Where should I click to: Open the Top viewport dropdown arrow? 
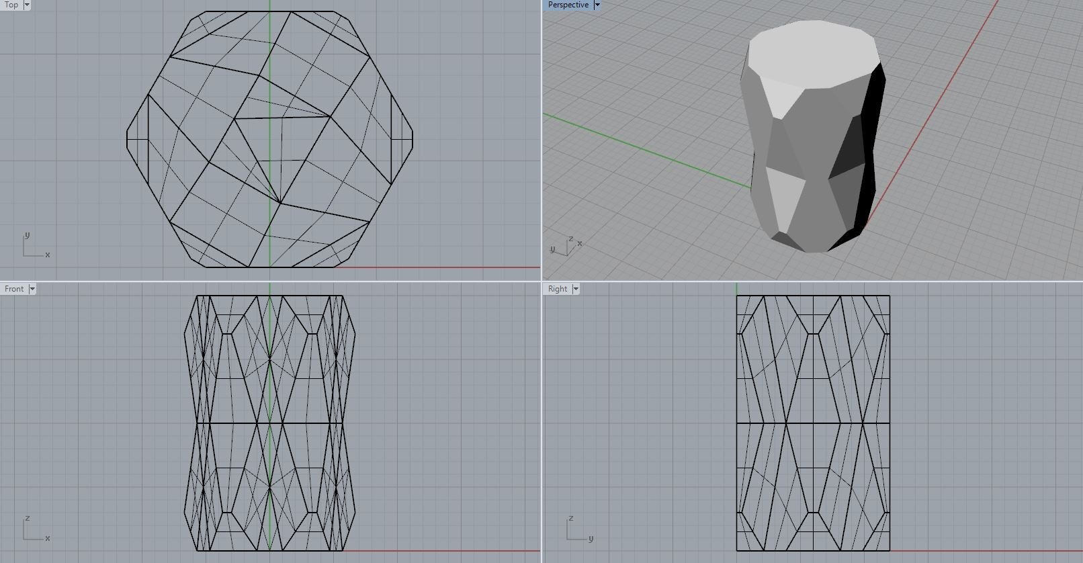tap(27, 5)
